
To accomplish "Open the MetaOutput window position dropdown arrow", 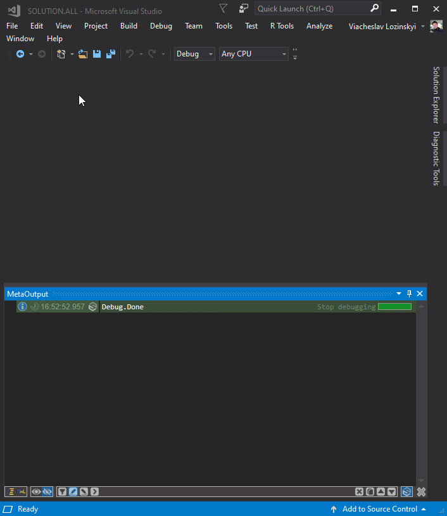I will (398, 293).
